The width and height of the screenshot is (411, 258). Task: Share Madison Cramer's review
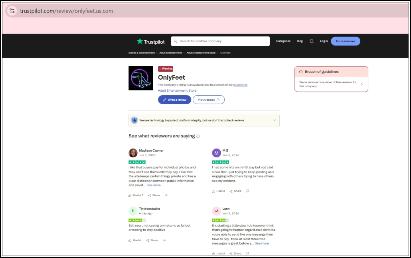[x=154, y=195]
